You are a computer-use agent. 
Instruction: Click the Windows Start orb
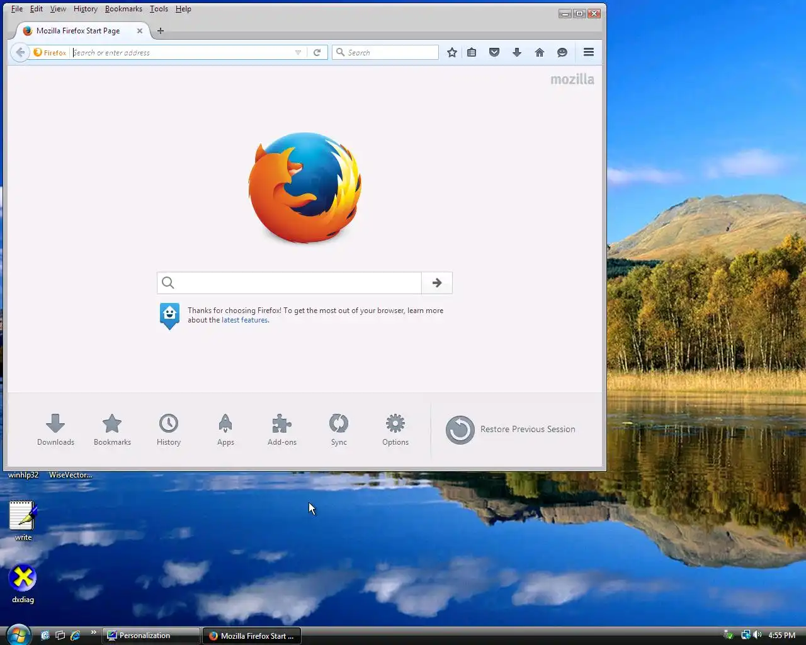coord(18,634)
